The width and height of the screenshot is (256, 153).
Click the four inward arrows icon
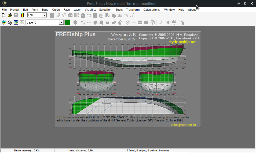(22, 22)
